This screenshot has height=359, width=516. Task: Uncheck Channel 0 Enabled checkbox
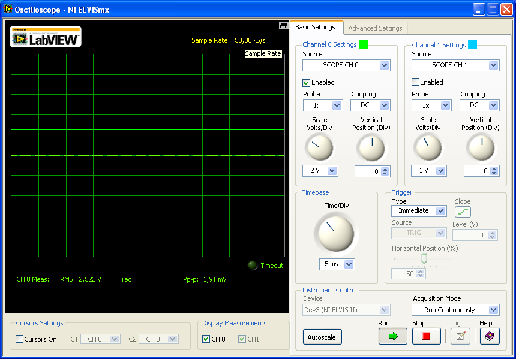point(307,82)
